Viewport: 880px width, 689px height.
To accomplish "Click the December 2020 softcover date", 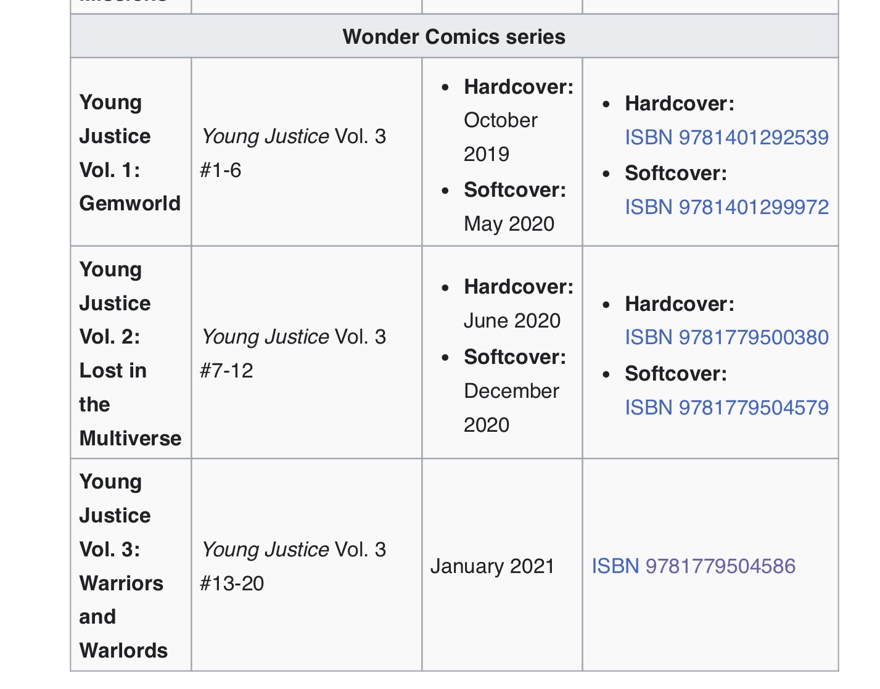I will pos(511,408).
